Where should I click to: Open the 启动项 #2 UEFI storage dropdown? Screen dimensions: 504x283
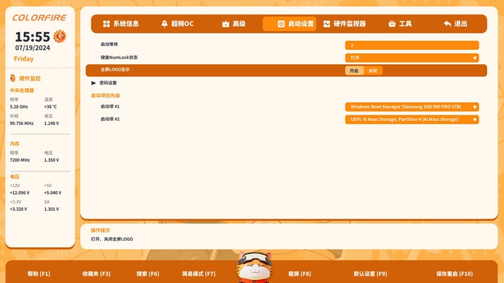coord(411,119)
